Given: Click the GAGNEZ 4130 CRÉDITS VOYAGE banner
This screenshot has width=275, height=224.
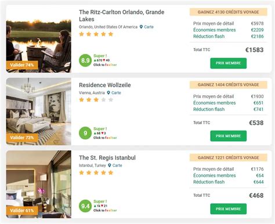Looking at the screenshot, I should coord(228,12).
